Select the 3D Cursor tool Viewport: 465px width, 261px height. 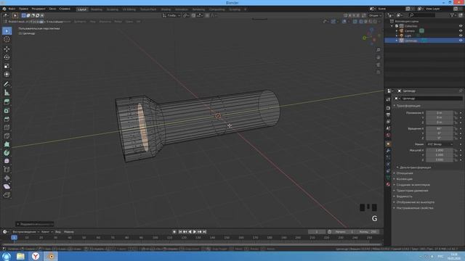(7, 39)
